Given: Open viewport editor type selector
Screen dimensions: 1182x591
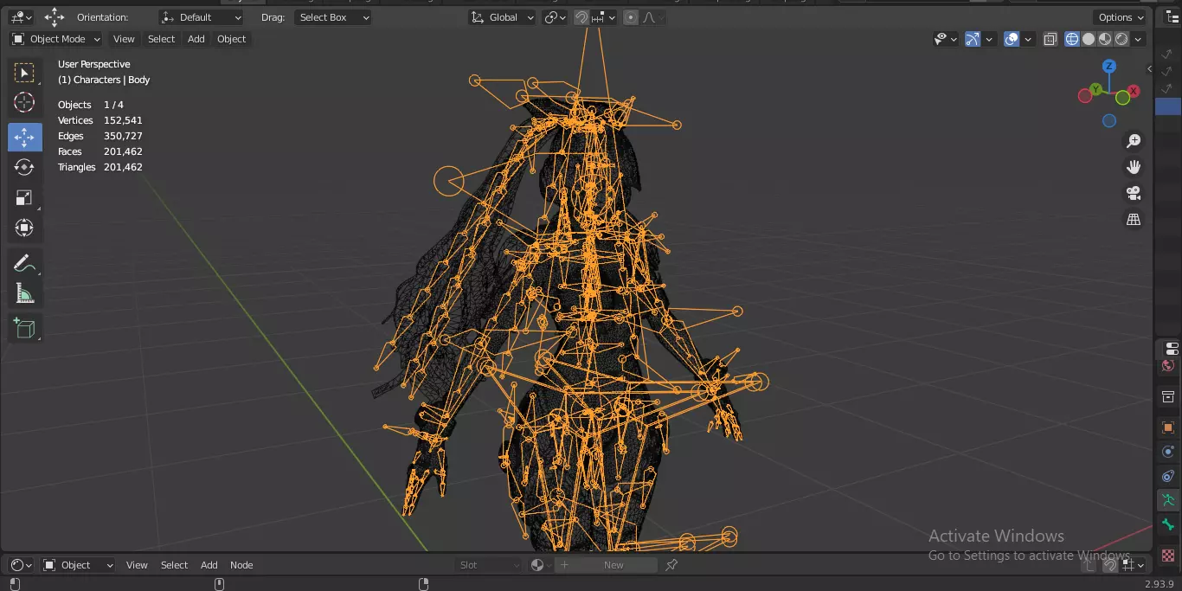Looking at the screenshot, I should point(22,17).
